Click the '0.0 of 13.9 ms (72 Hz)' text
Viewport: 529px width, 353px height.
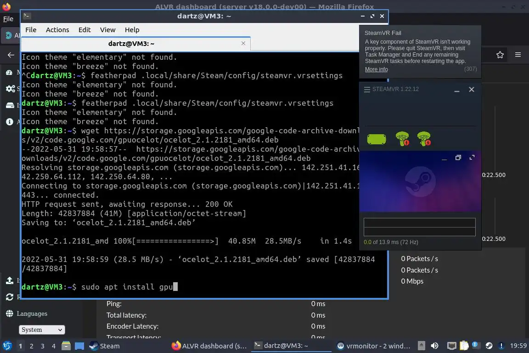[391, 242]
